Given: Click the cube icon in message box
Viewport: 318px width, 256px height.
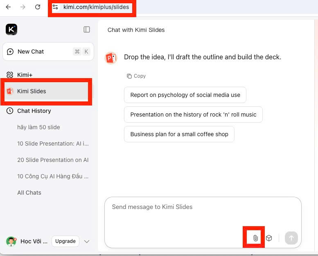Looking at the screenshot, I should point(269,238).
